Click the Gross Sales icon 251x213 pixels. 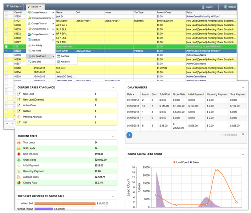click(x=19, y=160)
